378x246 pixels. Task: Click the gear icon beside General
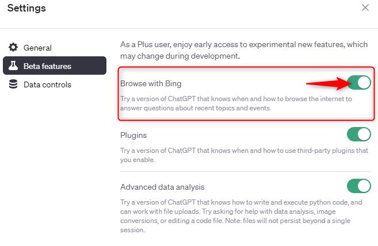pyautogui.click(x=13, y=48)
